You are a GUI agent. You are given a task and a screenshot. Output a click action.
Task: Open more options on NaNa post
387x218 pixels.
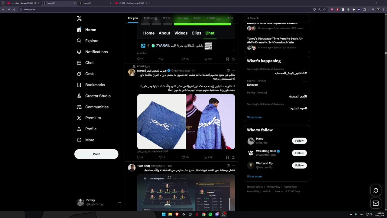tap(233, 71)
